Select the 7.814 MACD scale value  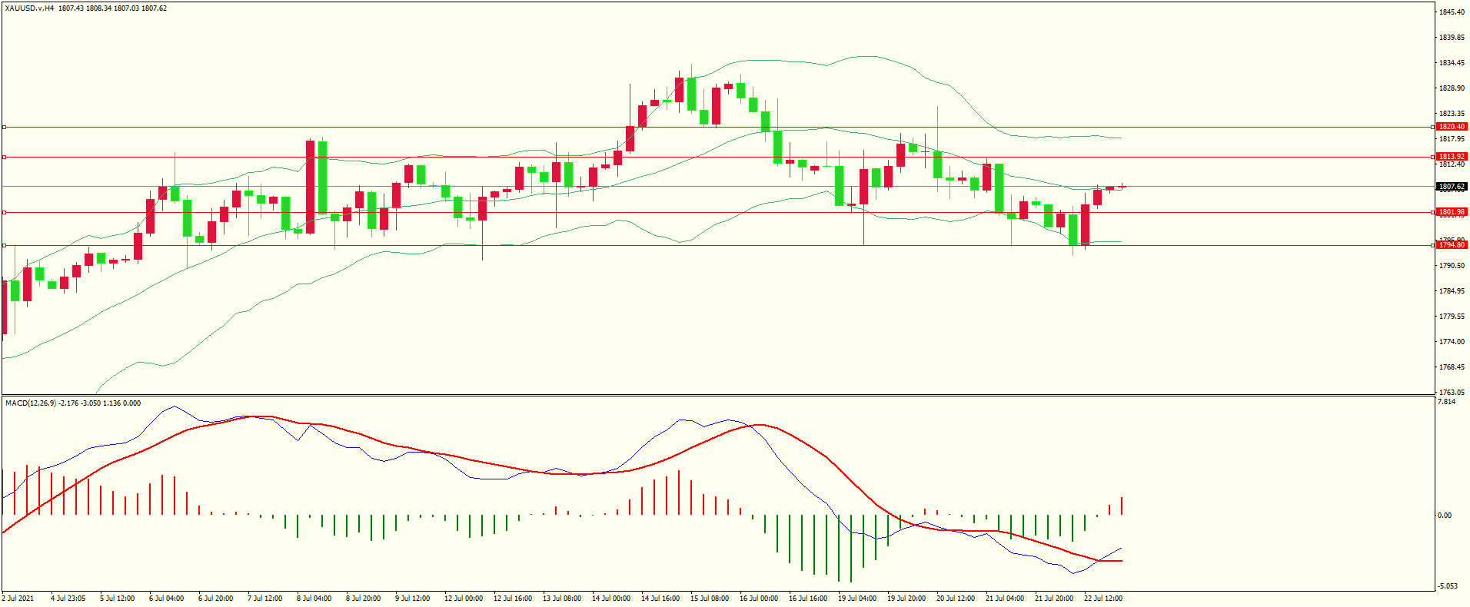(x=1446, y=402)
